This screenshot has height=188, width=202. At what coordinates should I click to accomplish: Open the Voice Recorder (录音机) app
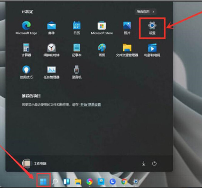tap(77, 72)
